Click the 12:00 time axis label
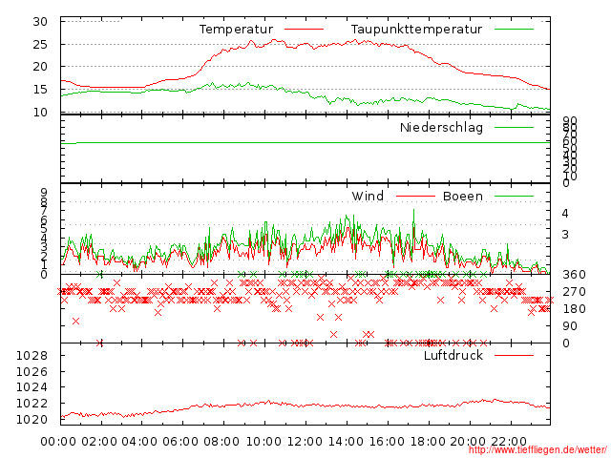Image resolution: width=611 pixels, height=458 pixels. [305, 442]
